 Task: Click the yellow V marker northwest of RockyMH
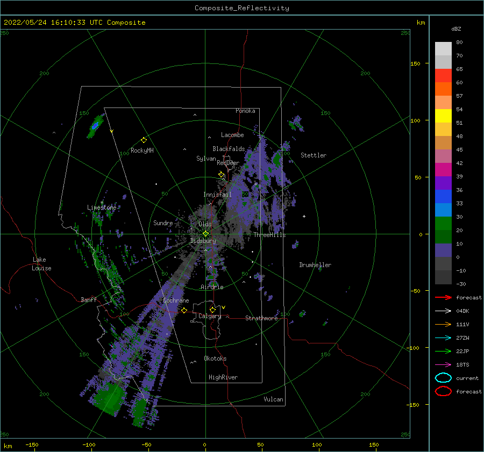(x=112, y=131)
